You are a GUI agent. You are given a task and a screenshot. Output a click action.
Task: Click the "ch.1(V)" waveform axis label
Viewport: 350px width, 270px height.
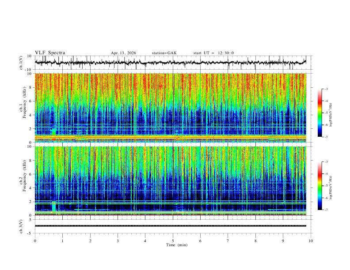pyautogui.click(x=21, y=63)
